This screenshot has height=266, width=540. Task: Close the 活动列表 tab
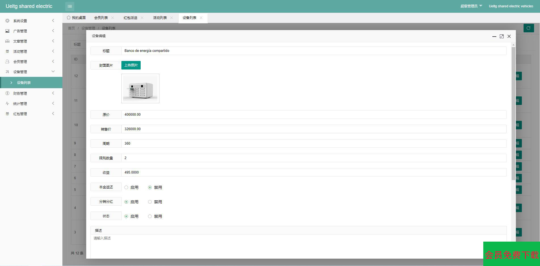pos(172,18)
